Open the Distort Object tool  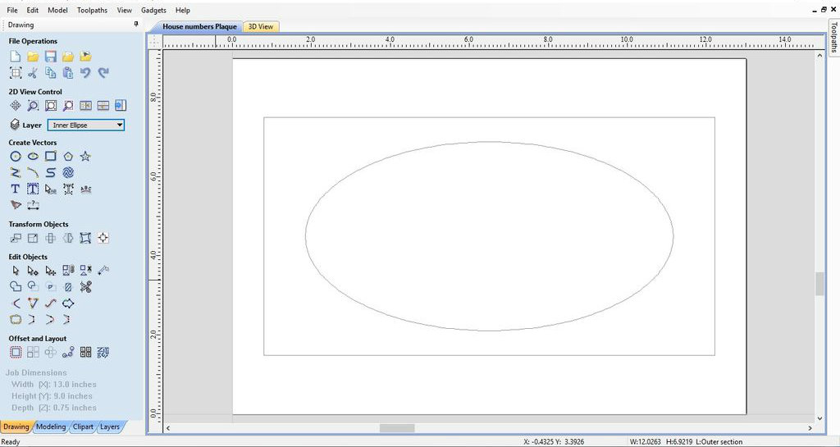point(85,238)
